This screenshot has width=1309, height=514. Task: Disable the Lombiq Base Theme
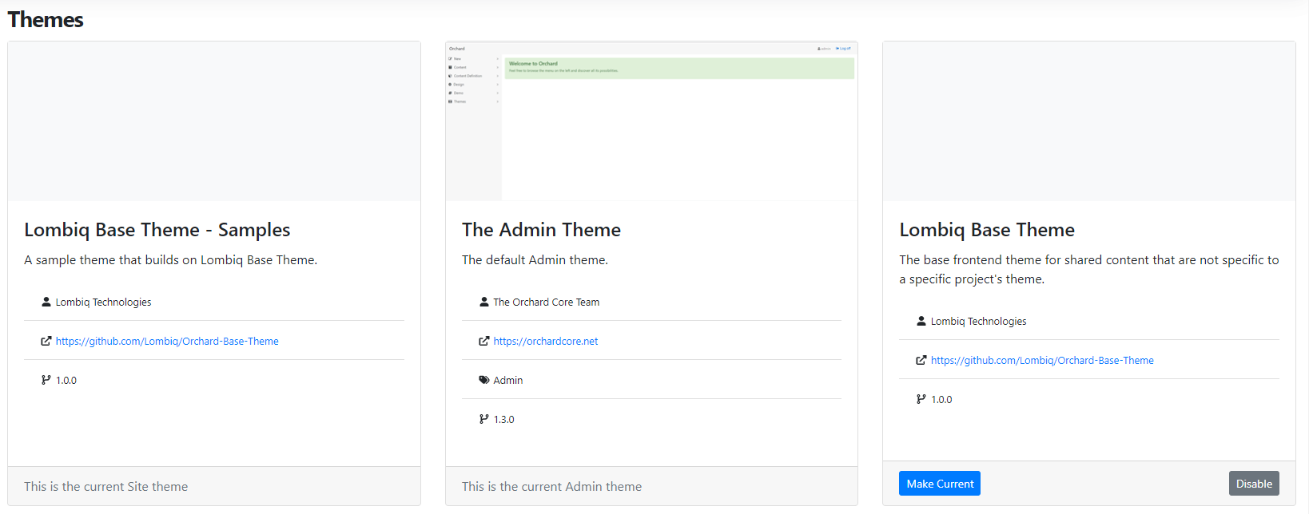click(x=1254, y=484)
